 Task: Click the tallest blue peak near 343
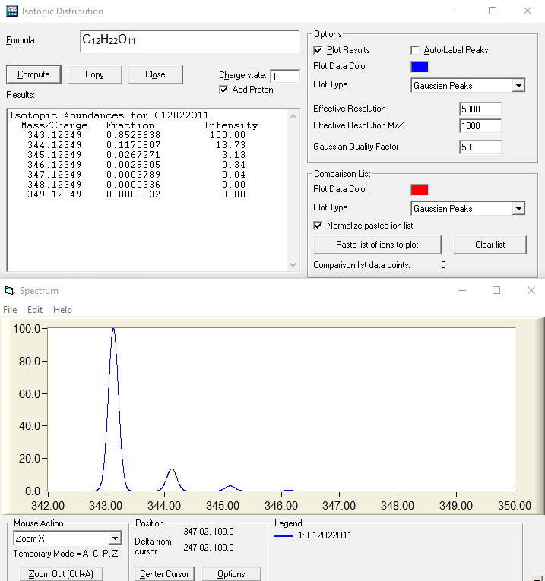point(113,408)
